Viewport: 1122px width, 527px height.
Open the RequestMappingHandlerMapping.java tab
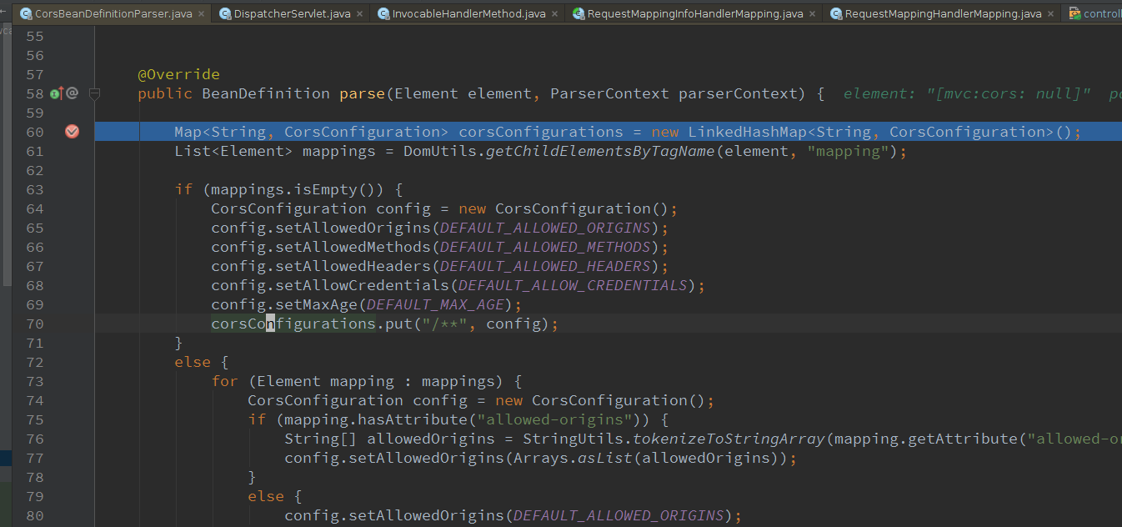[942, 14]
